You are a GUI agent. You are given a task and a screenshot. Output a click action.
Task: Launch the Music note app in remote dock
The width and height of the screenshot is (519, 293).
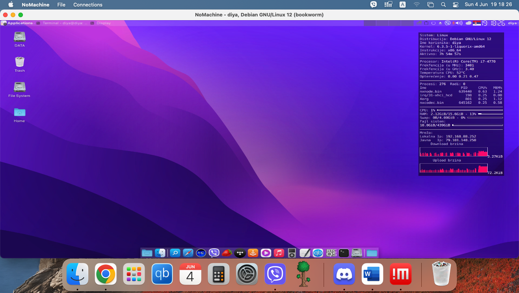(x=279, y=253)
